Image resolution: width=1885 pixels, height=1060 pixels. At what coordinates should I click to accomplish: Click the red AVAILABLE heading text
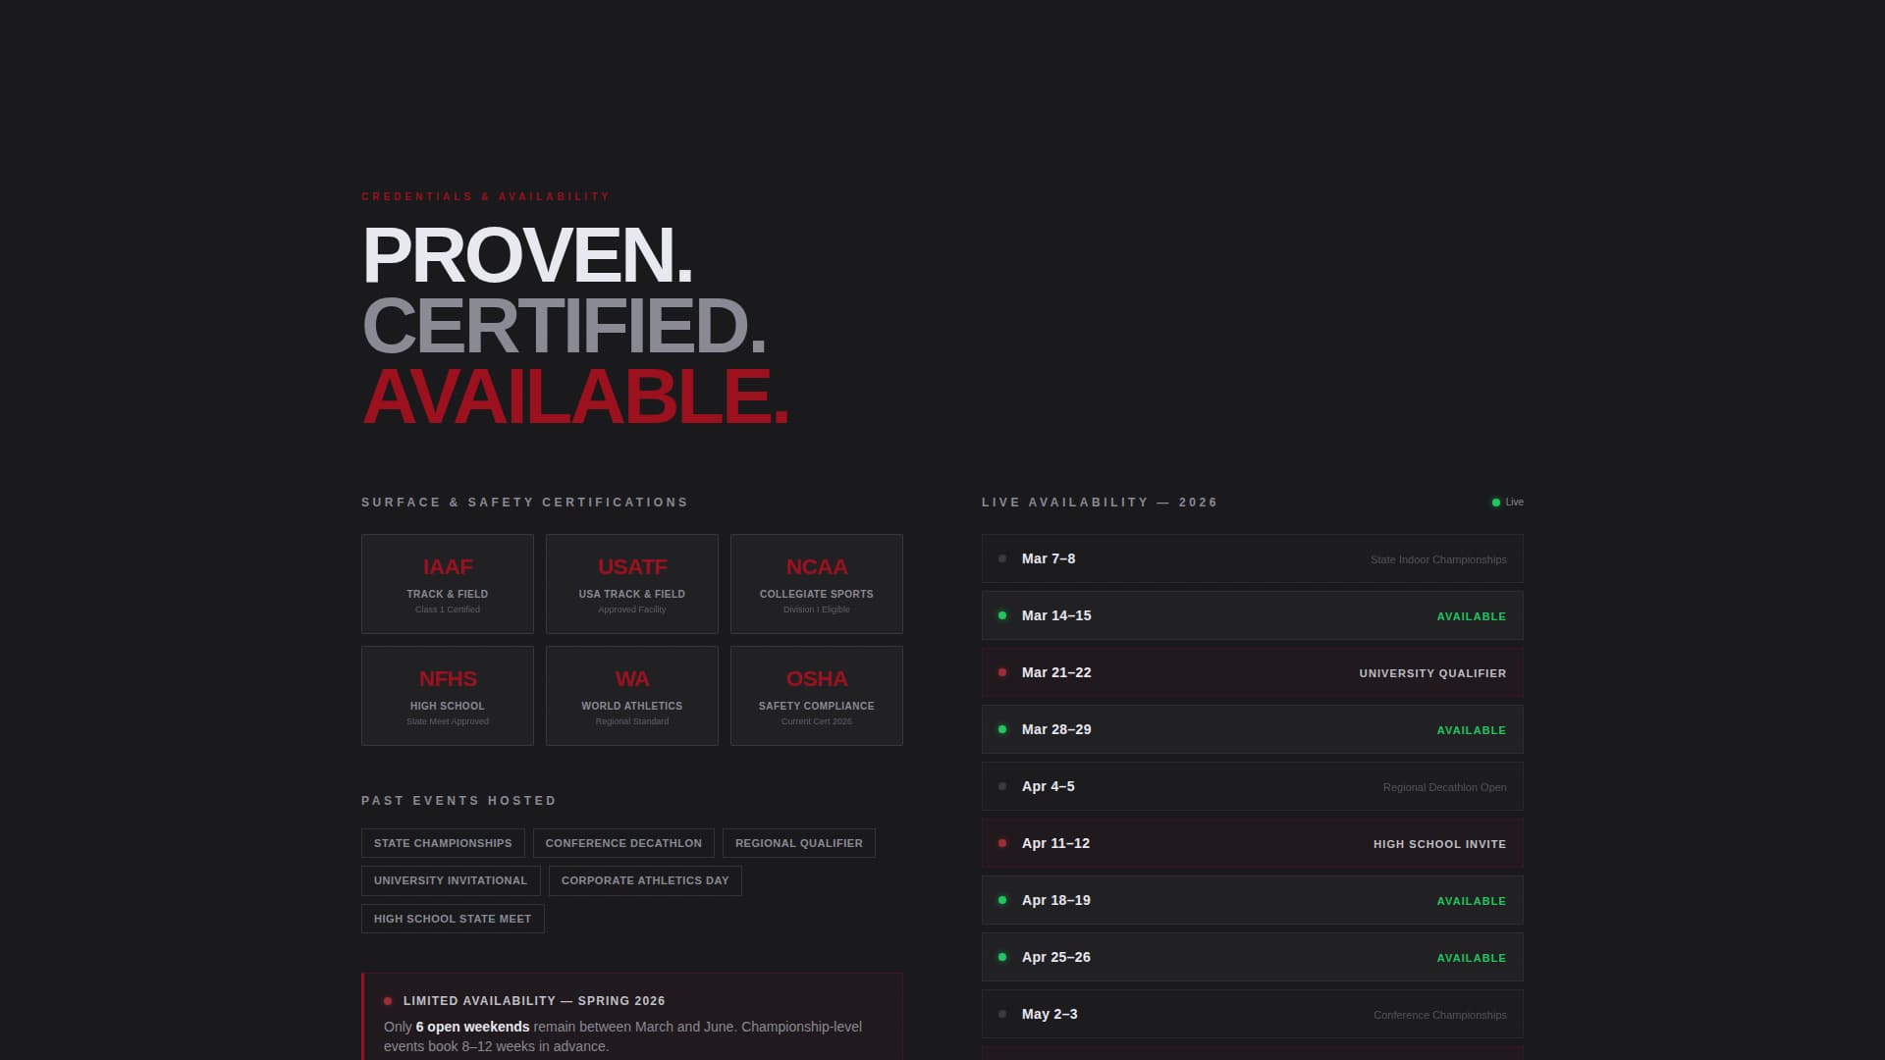[575, 398]
